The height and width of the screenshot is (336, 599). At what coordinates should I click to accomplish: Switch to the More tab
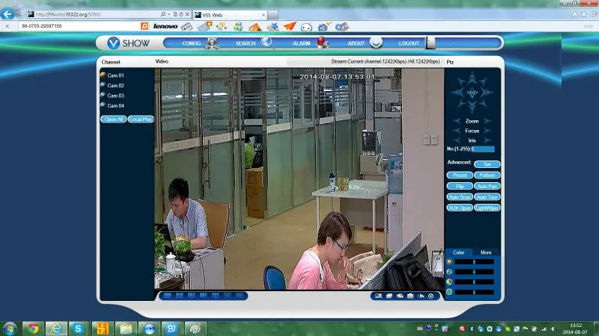[486, 252]
